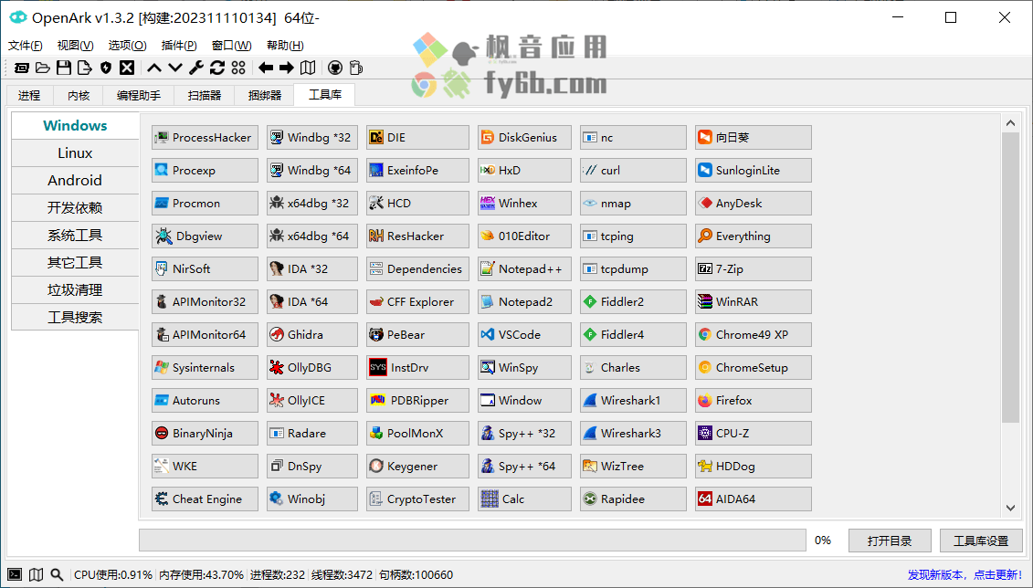Screen dimensions: 1033x588
Task: Switch to the 进程 tab
Action: coord(29,96)
